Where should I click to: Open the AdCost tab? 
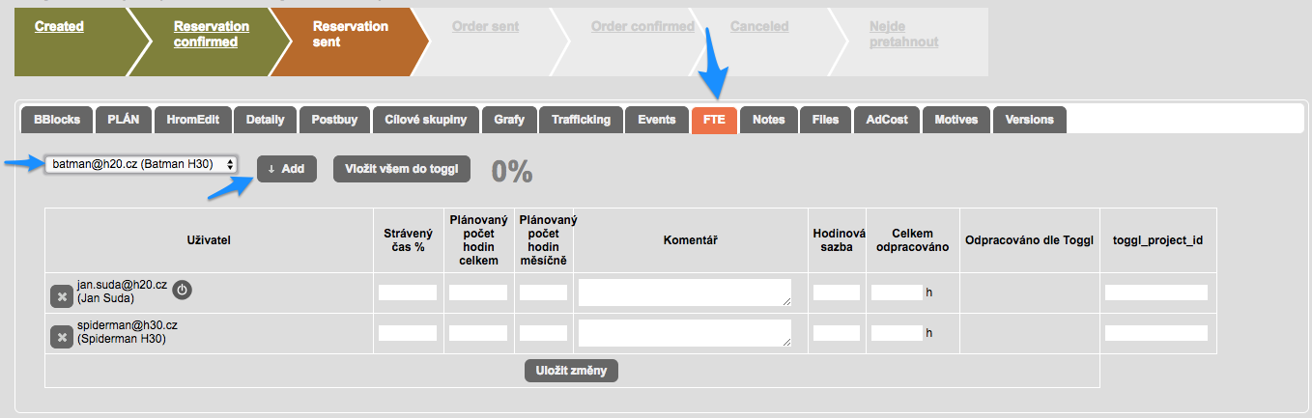887,120
